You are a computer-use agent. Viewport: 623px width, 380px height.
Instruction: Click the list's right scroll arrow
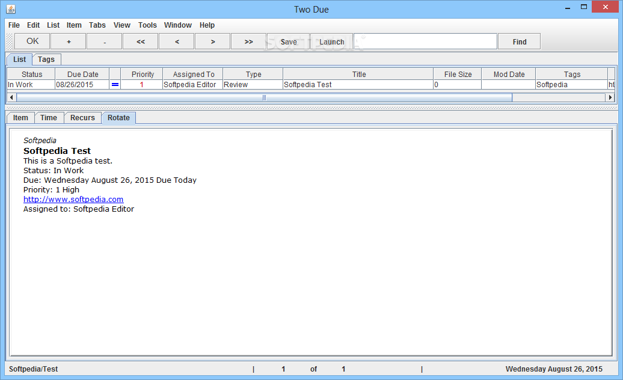(x=610, y=97)
